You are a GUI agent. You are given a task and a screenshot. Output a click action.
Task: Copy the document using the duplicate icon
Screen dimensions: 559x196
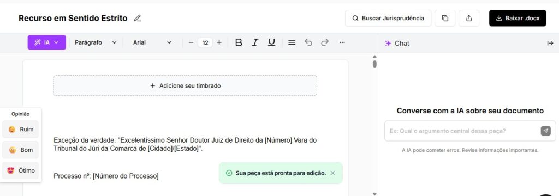click(445, 18)
